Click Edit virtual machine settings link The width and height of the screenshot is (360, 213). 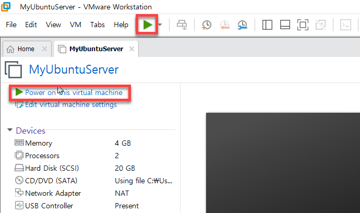pos(71,105)
